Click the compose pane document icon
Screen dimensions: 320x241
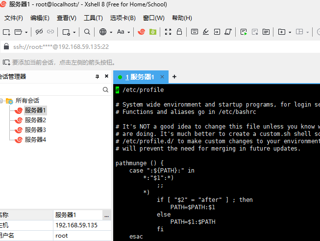(266, 32)
